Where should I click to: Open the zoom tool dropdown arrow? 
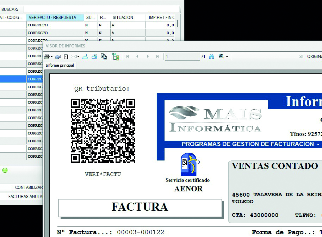(227, 57)
